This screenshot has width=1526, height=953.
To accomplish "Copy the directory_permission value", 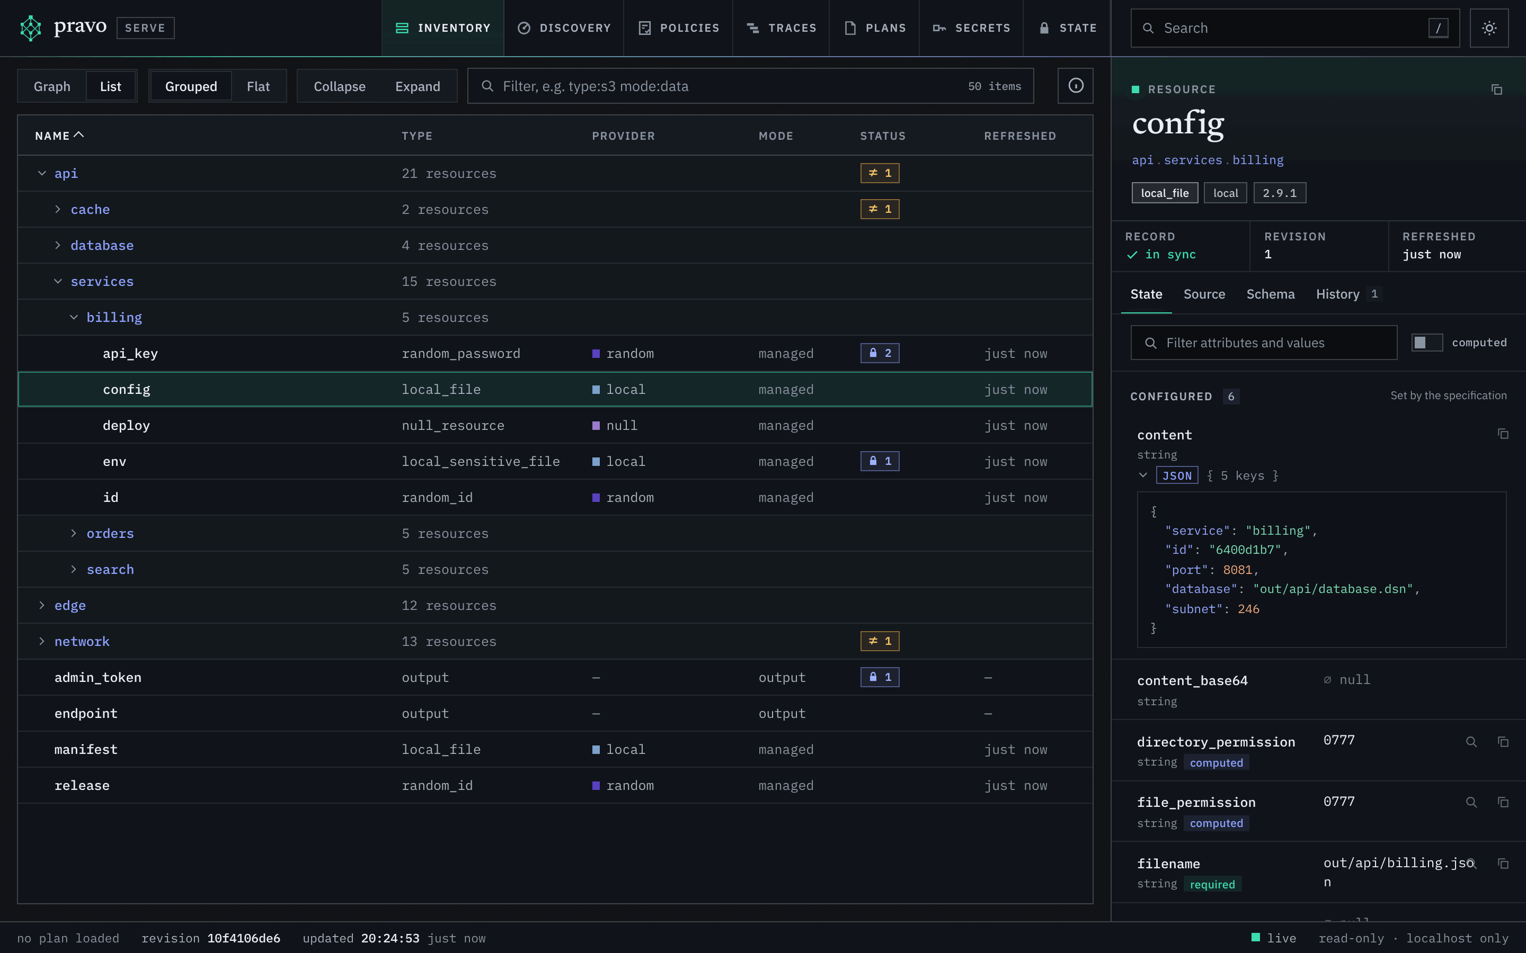I will (1503, 742).
